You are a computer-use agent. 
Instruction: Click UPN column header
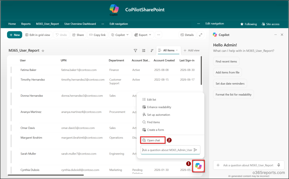tap(64, 60)
